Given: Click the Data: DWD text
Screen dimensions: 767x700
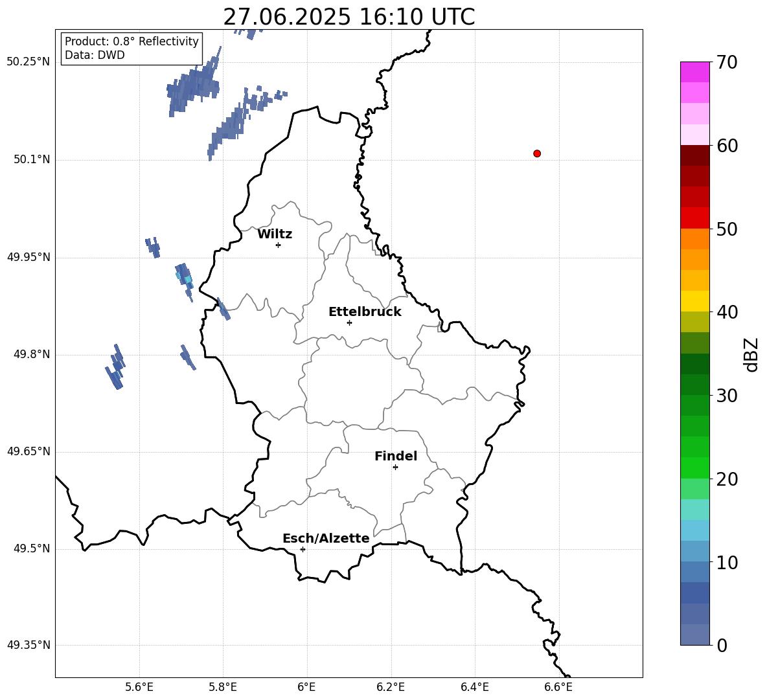Looking at the screenshot, I should tap(95, 55).
